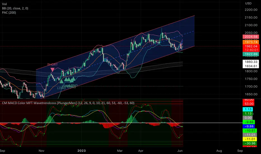
Task: Click the 1700.00 price axis label
Action: [251, 87]
